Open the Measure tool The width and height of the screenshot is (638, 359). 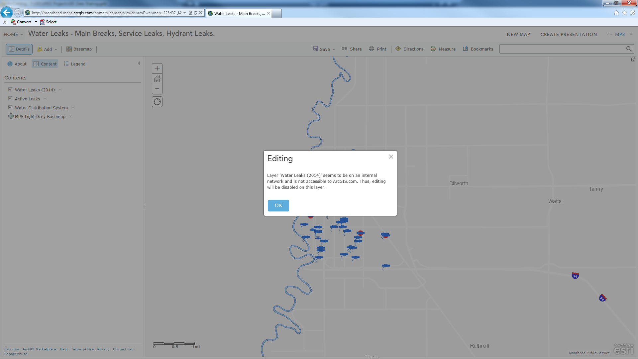coord(443,49)
